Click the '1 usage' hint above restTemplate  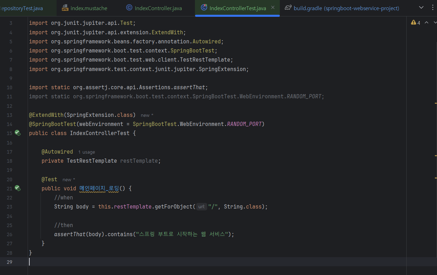click(87, 152)
